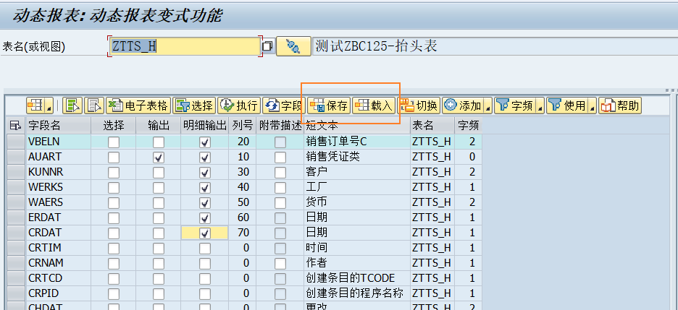
Task: Click the 客户 short text cell
Action: (357, 172)
